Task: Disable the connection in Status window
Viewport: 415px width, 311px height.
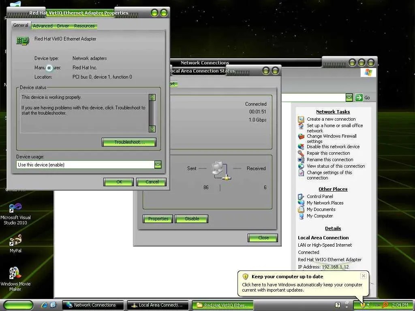Action: 192,219
